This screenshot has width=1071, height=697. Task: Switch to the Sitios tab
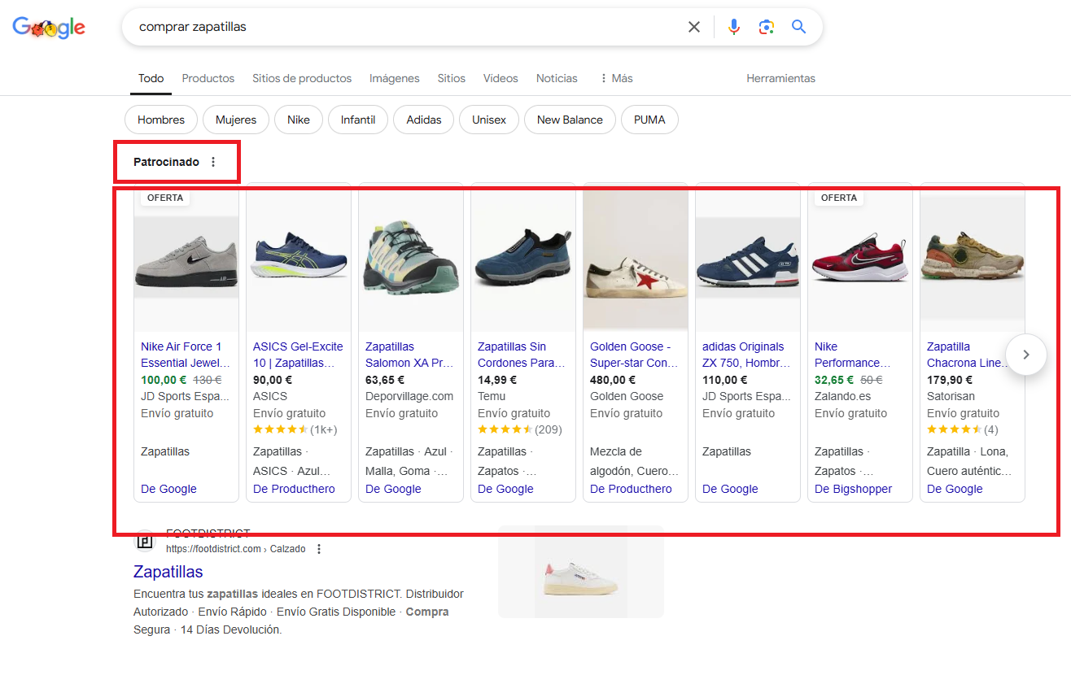click(x=452, y=78)
